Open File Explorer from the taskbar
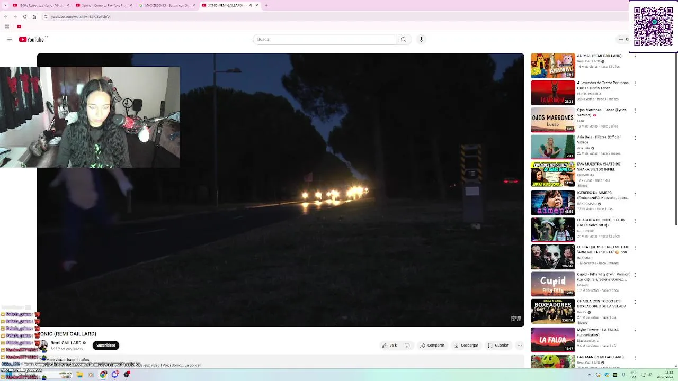678x381 pixels. (79, 375)
